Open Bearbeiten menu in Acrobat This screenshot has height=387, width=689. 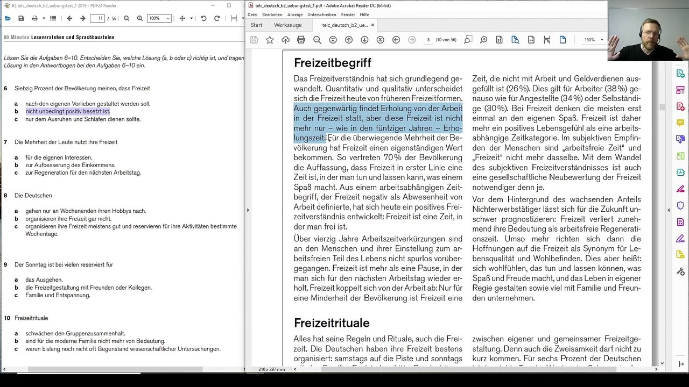(x=272, y=15)
